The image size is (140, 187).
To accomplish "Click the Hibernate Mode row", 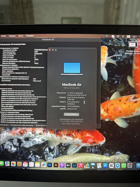I will click(7, 106).
